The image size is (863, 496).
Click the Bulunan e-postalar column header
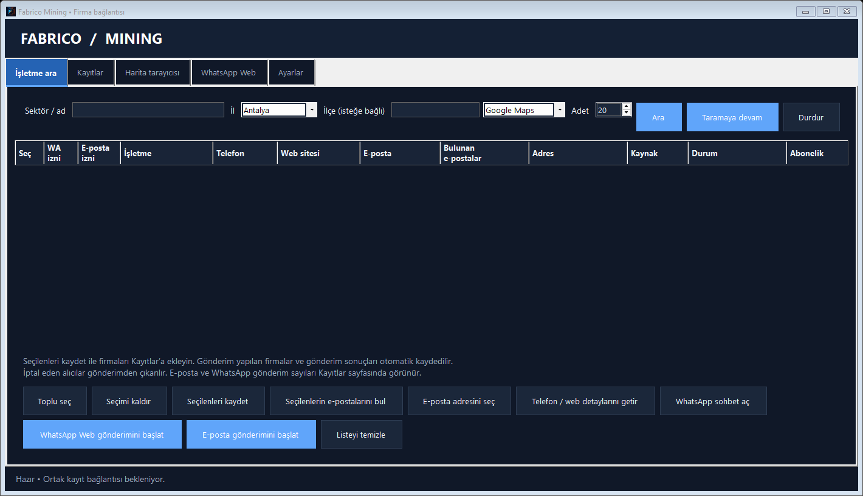[484, 153]
